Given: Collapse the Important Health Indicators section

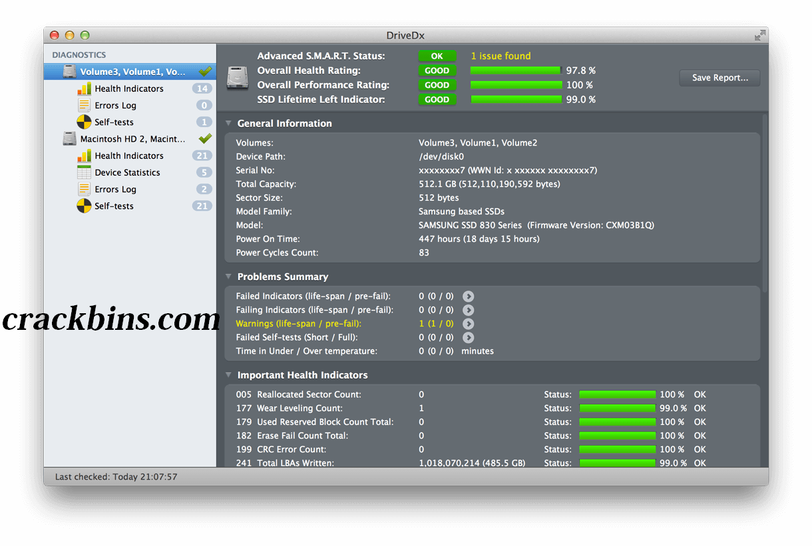Looking at the screenshot, I should (228, 374).
